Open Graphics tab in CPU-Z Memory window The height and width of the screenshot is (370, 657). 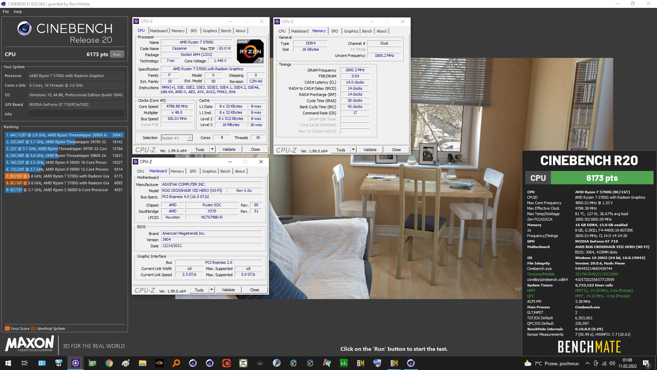pyautogui.click(x=351, y=31)
